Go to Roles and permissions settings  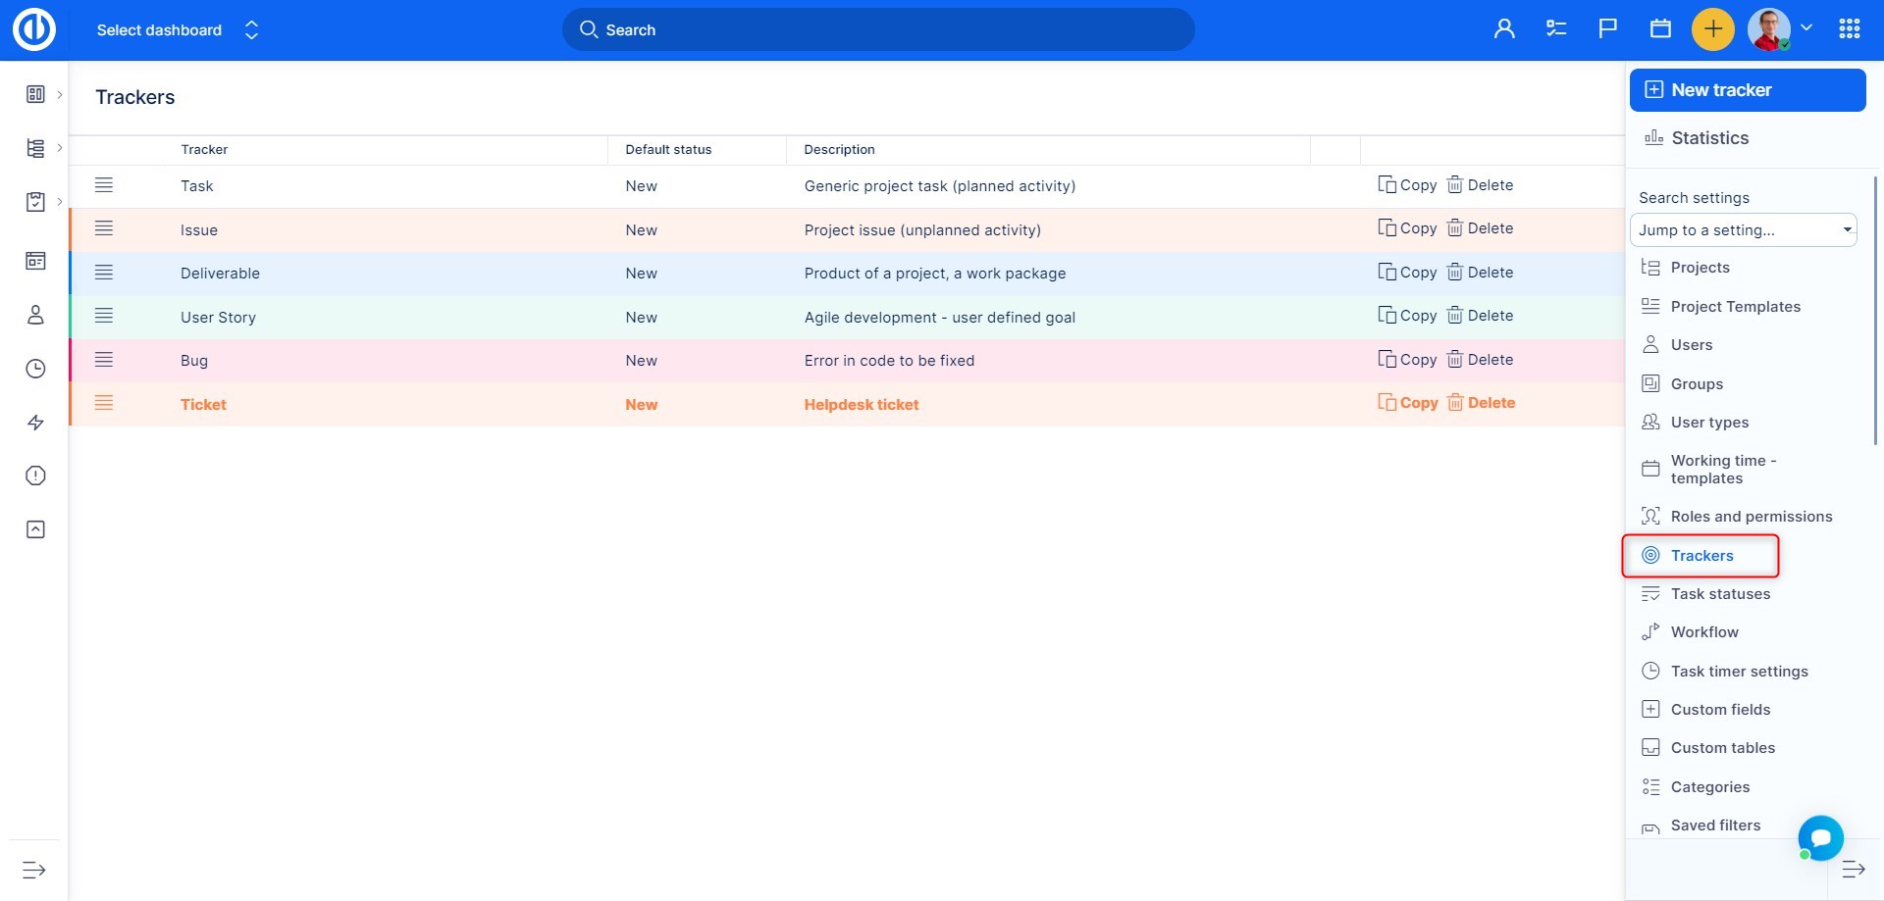1751,517
